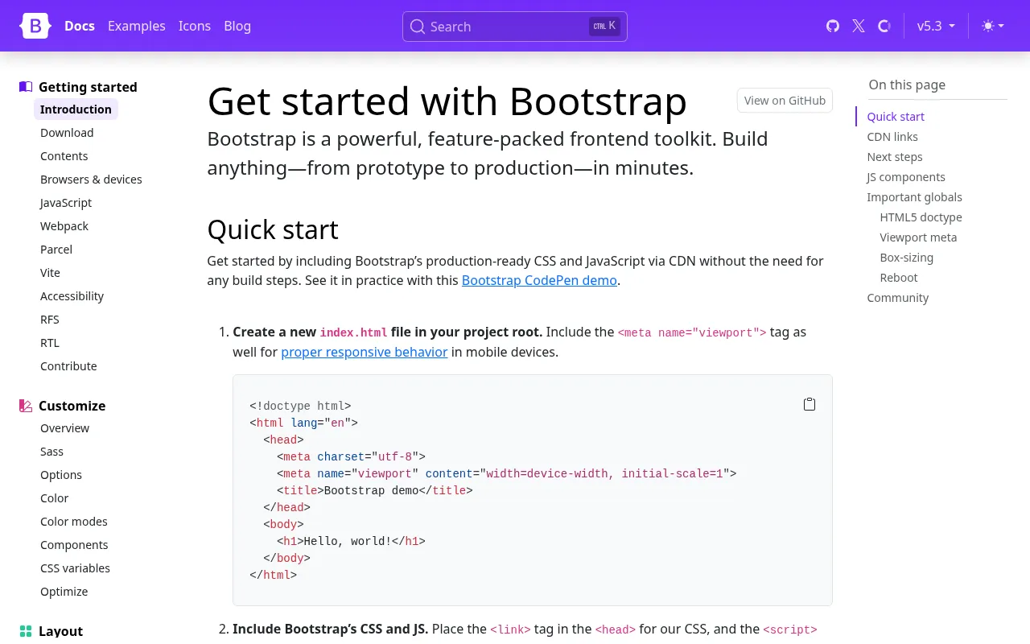Open RFS in the sidebar
Image resolution: width=1030 pixels, height=644 pixels.
click(x=50, y=320)
